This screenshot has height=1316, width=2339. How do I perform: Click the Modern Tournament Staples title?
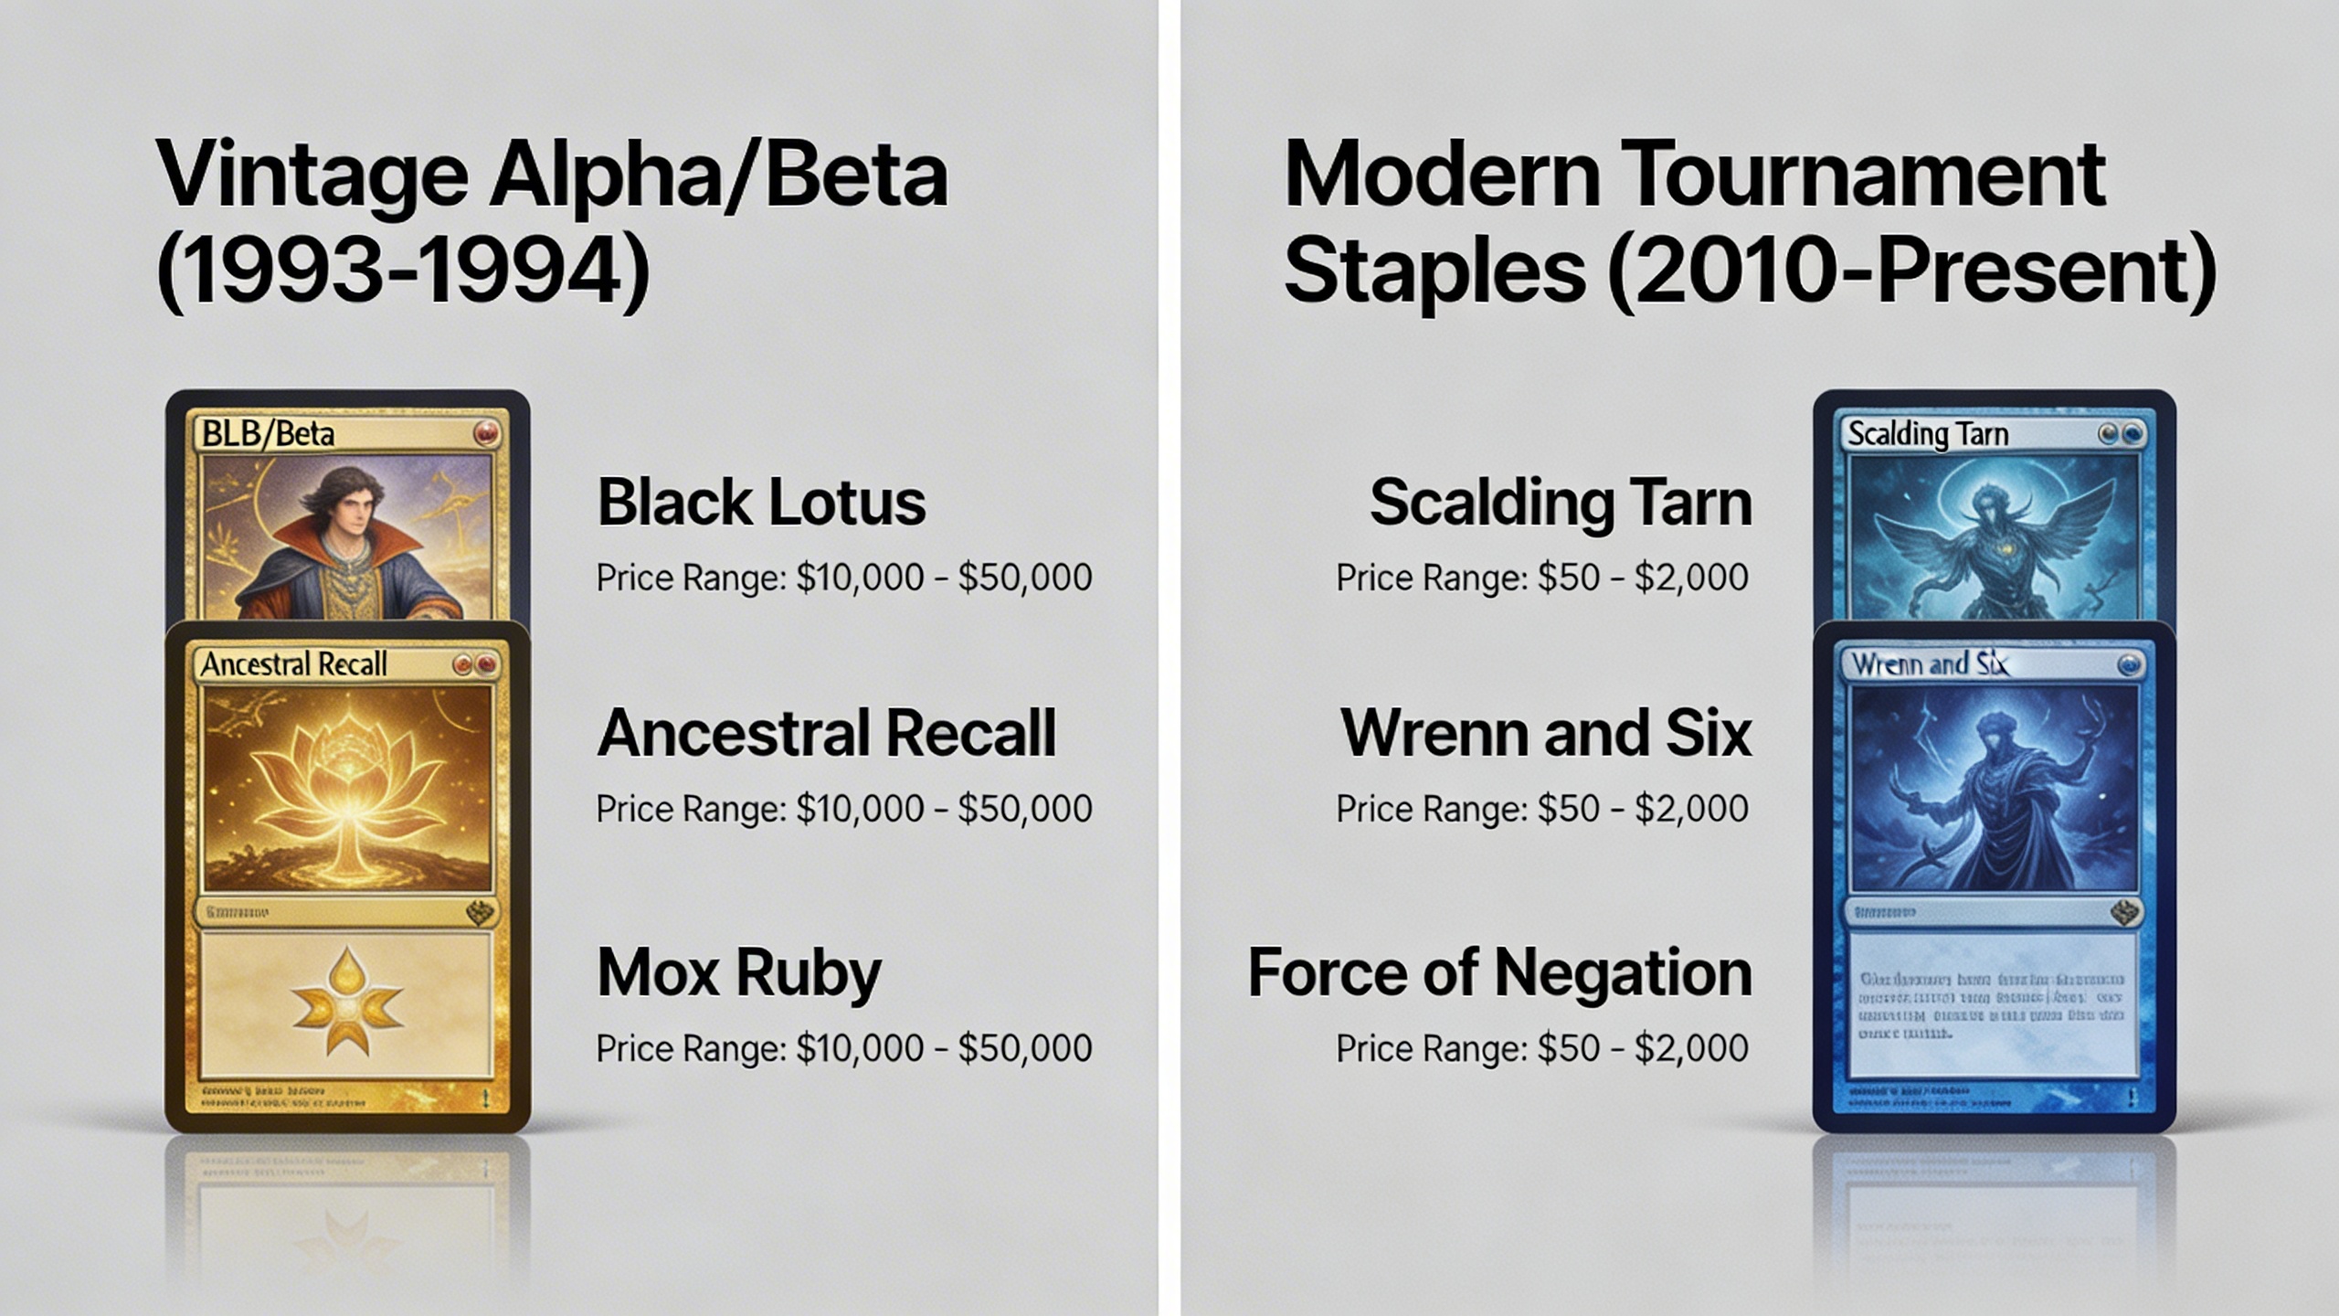pos(1749,222)
